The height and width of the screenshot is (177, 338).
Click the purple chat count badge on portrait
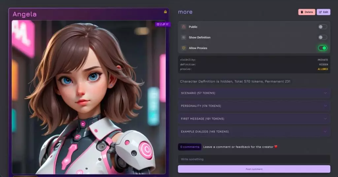coord(162,24)
